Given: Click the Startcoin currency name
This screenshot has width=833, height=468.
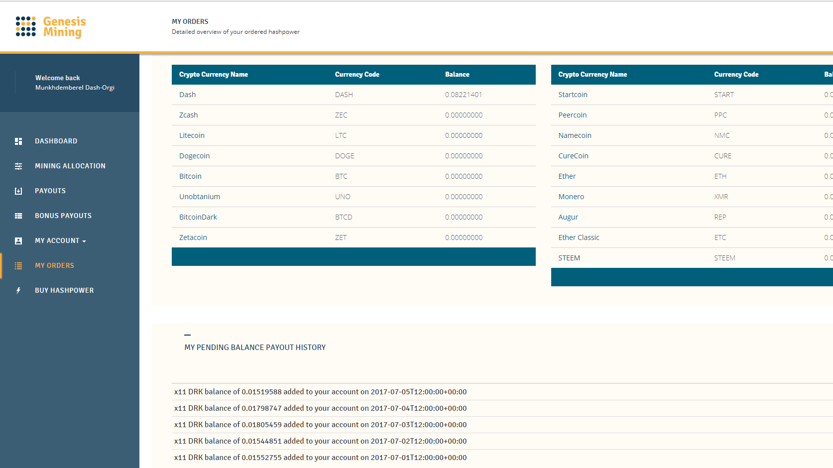Looking at the screenshot, I should coord(573,95).
